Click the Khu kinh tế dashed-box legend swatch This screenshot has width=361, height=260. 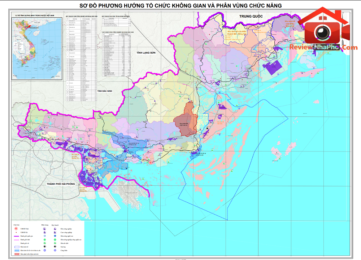pos(16,247)
